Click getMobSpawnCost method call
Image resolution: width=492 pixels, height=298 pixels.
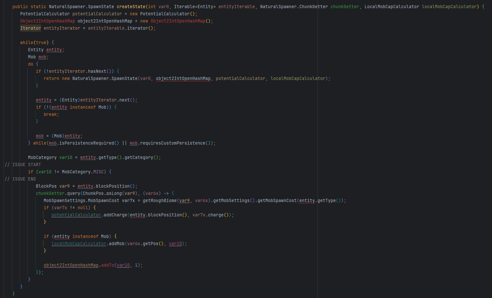(277, 200)
